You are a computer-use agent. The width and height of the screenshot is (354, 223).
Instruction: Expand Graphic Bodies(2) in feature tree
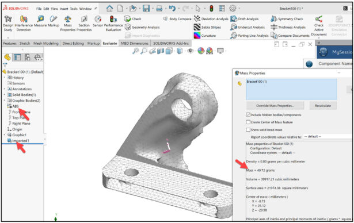(5, 101)
